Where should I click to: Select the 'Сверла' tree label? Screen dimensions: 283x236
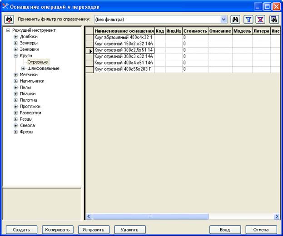click(27, 125)
